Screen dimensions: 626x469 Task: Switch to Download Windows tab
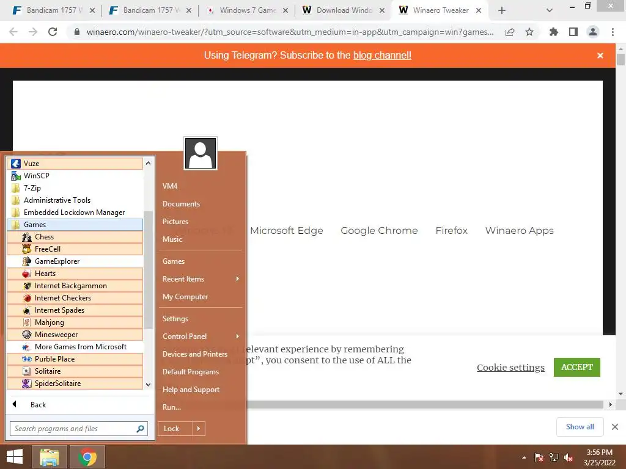(344, 10)
